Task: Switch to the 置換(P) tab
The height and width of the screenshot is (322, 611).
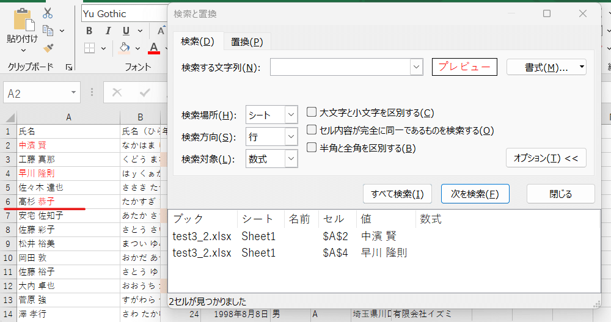Action: click(247, 42)
